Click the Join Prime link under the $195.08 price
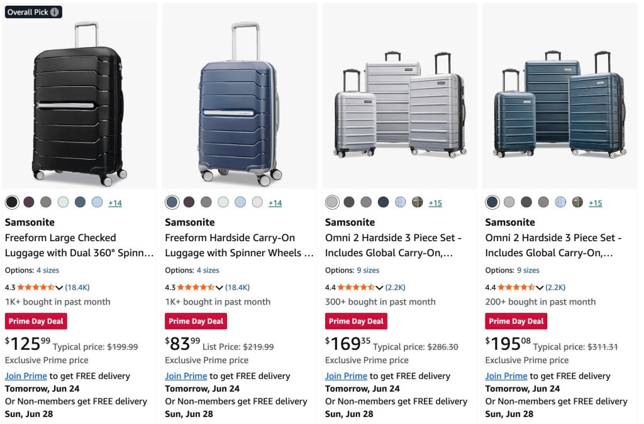Image resolution: width=644 pixels, height=424 pixels. pyautogui.click(x=506, y=376)
